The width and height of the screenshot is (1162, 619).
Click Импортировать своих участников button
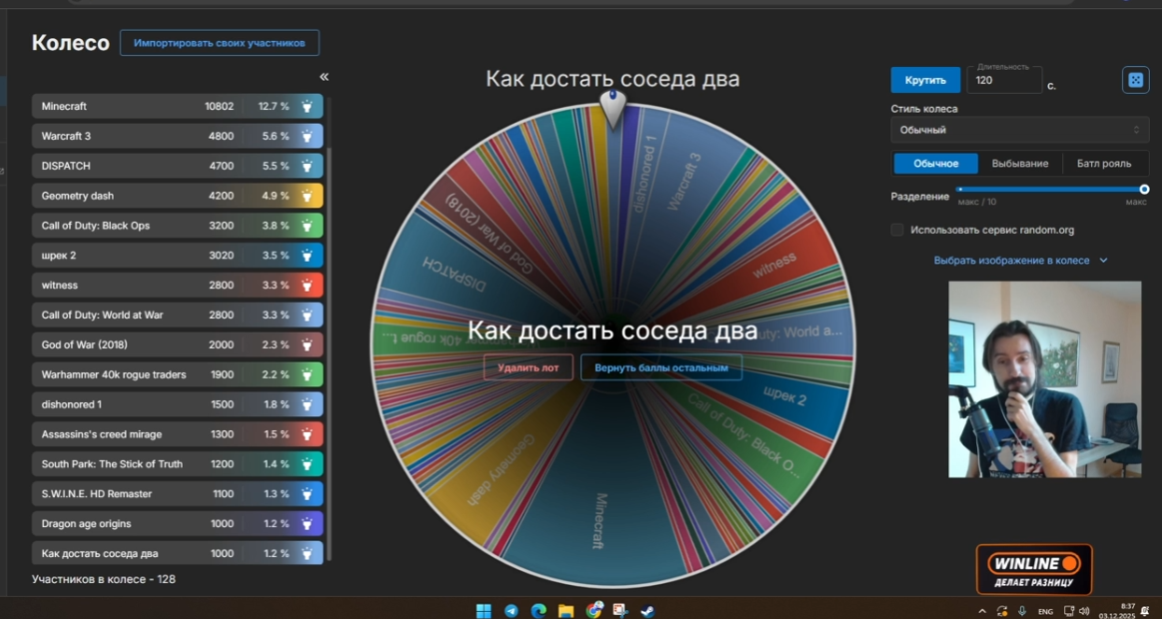pos(220,43)
